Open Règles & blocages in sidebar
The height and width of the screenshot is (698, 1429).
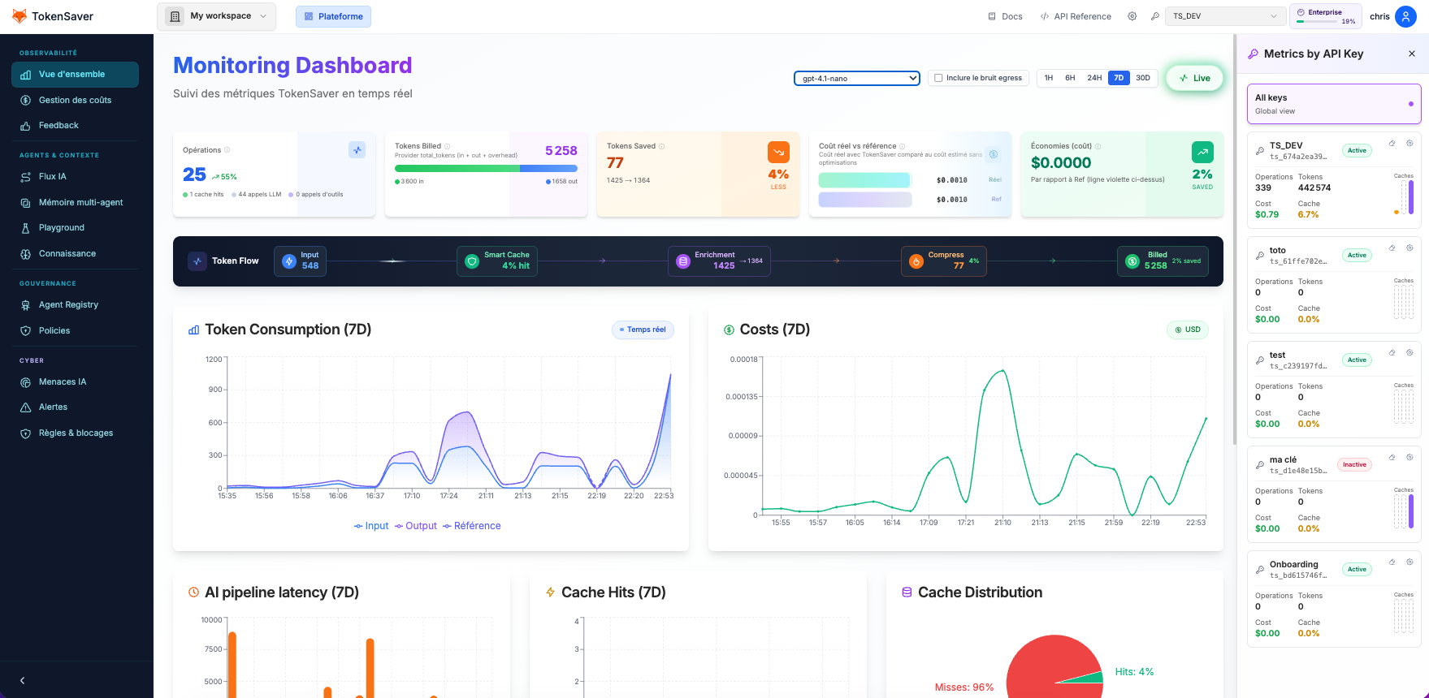click(75, 433)
